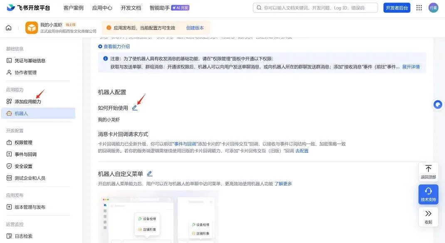The height and width of the screenshot is (243, 445).
Task: Click the blue info icon in notice box
Action: 105,59
